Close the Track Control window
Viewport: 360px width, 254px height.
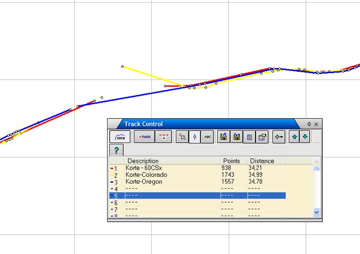pyautogui.click(x=316, y=124)
